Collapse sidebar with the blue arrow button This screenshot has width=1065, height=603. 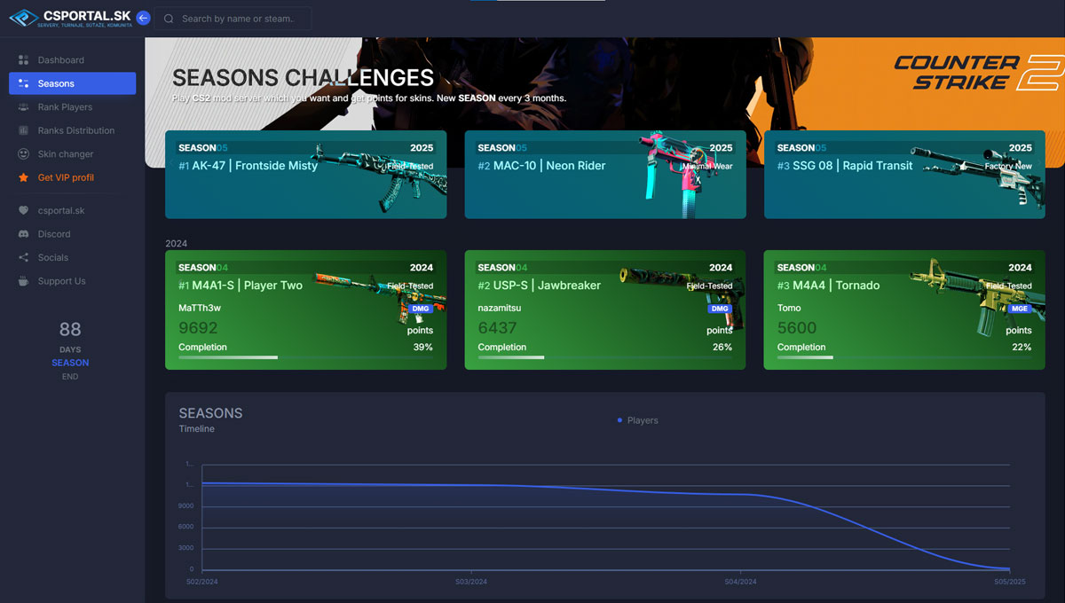click(143, 18)
